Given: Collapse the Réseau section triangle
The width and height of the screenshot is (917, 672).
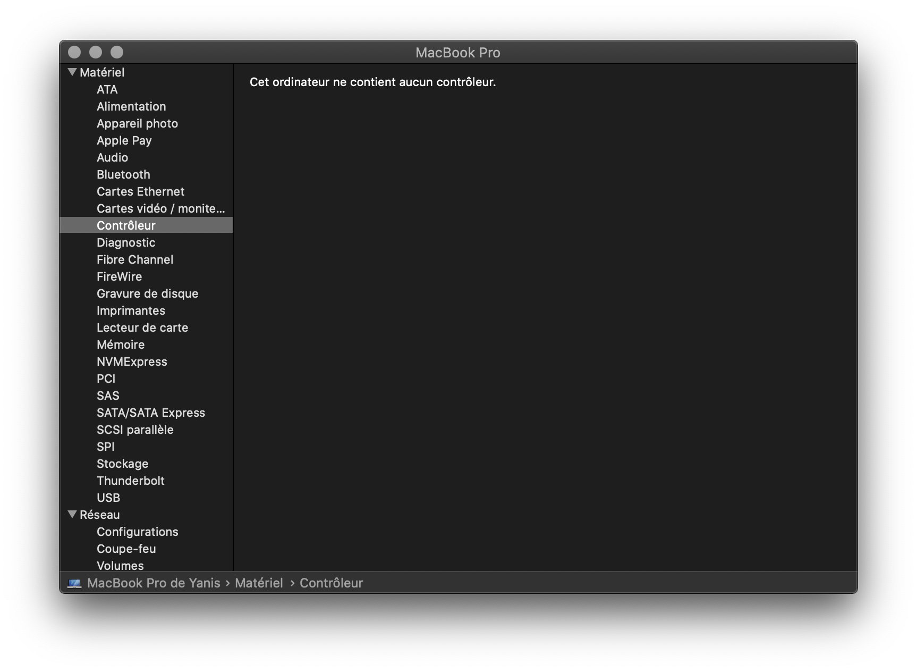Looking at the screenshot, I should 73,514.
